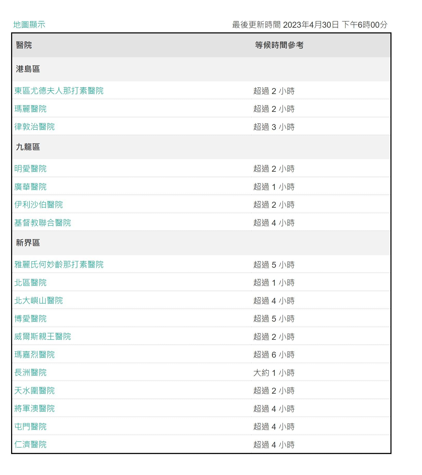Click 基督教聯合醫院 hospital entry
The width and height of the screenshot is (422, 475).
(x=43, y=222)
